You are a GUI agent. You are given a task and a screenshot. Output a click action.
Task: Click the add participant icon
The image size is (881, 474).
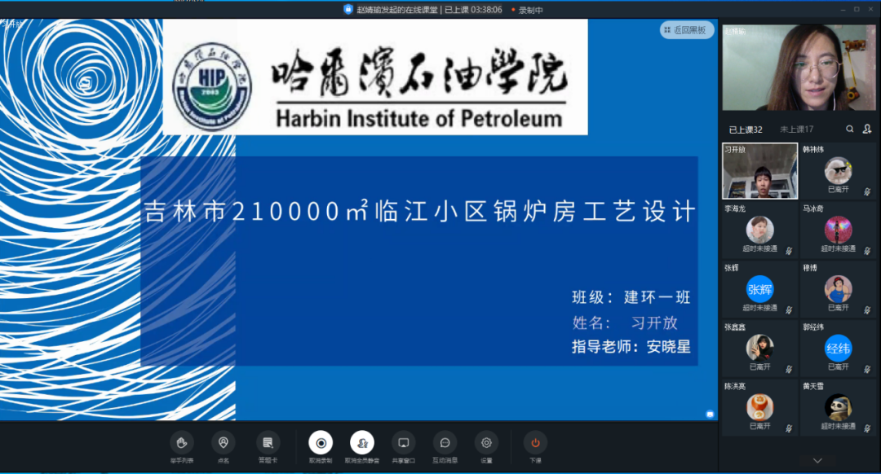(x=867, y=129)
